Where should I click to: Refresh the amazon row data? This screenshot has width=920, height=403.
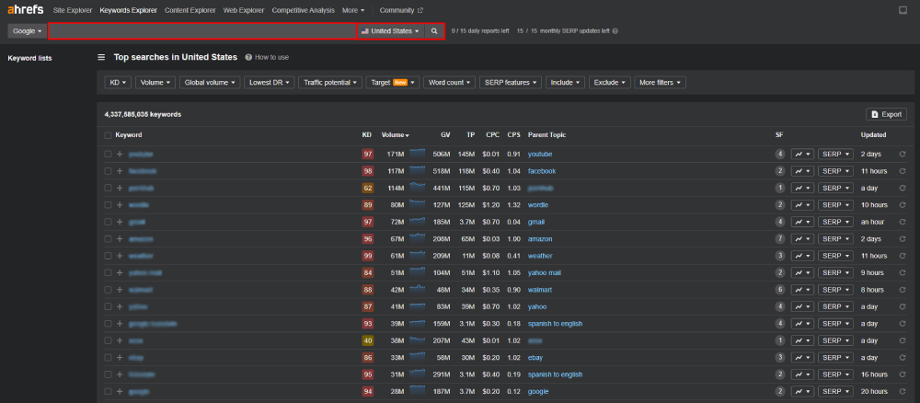[x=903, y=239]
